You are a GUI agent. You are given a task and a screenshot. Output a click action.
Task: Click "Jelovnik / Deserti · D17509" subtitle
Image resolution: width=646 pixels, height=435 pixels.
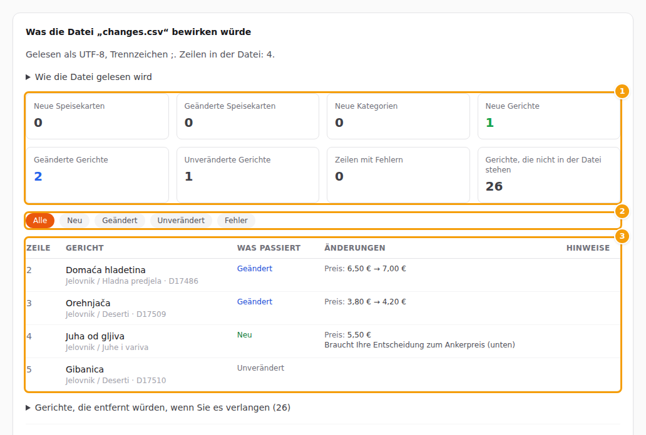(x=116, y=314)
